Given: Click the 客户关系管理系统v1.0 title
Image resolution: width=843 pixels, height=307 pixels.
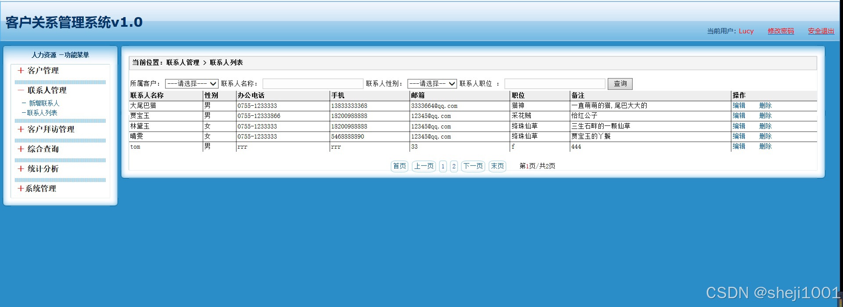Looking at the screenshot, I should (x=74, y=22).
